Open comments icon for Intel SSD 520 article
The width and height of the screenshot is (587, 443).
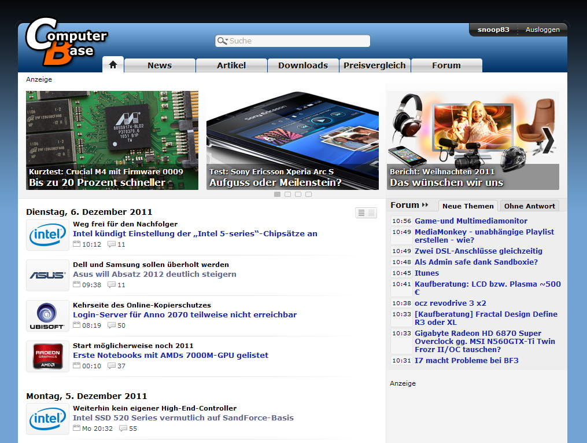pos(123,428)
